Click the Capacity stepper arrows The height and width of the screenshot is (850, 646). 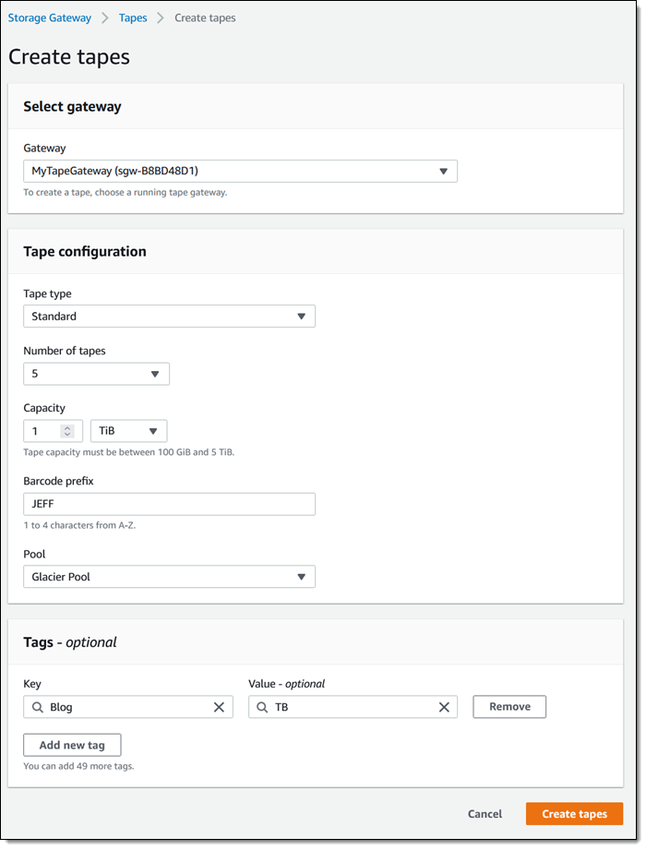(67, 431)
